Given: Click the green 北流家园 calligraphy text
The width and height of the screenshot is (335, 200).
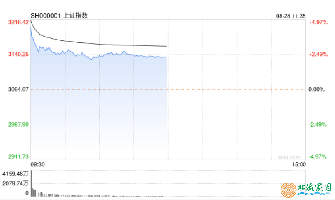Looking at the screenshot, I should coord(315,188).
